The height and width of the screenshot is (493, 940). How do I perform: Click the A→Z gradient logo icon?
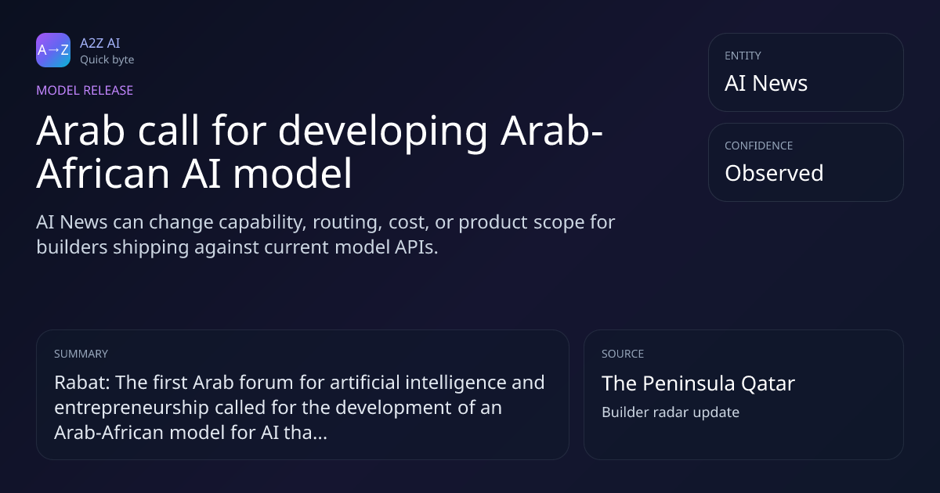point(53,50)
